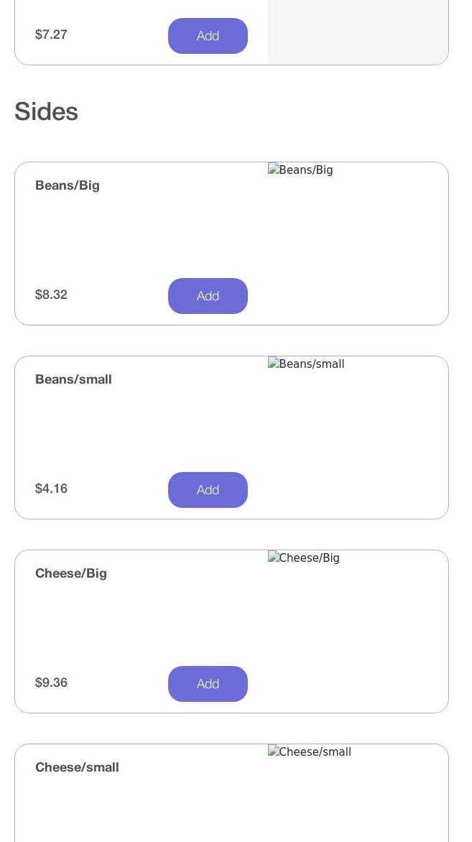472x842 pixels.
Task: Click the $9.36 price label
Action: 51,683
